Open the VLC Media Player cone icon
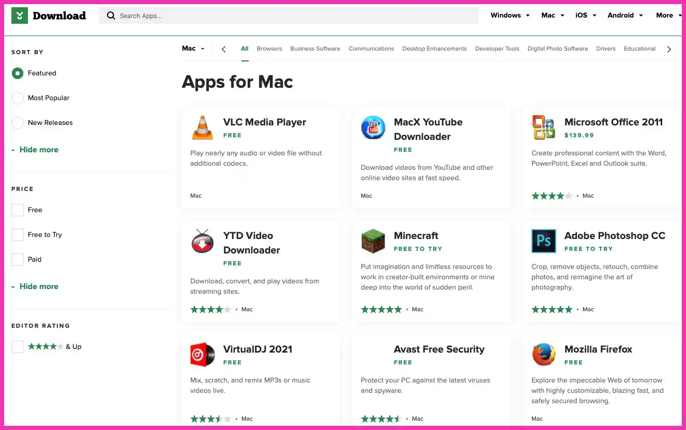The width and height of the screenshot is (686, 430). tap(203, 128)
